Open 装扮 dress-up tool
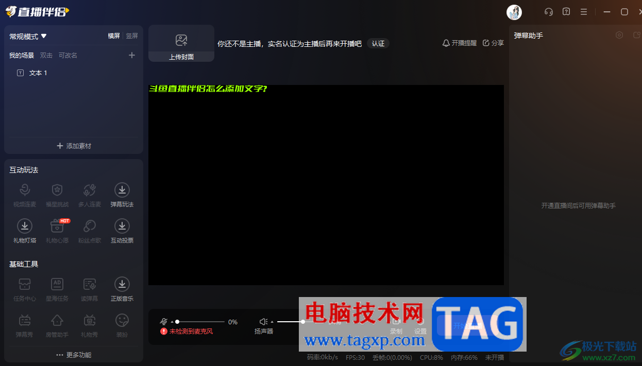 [122, 325]
